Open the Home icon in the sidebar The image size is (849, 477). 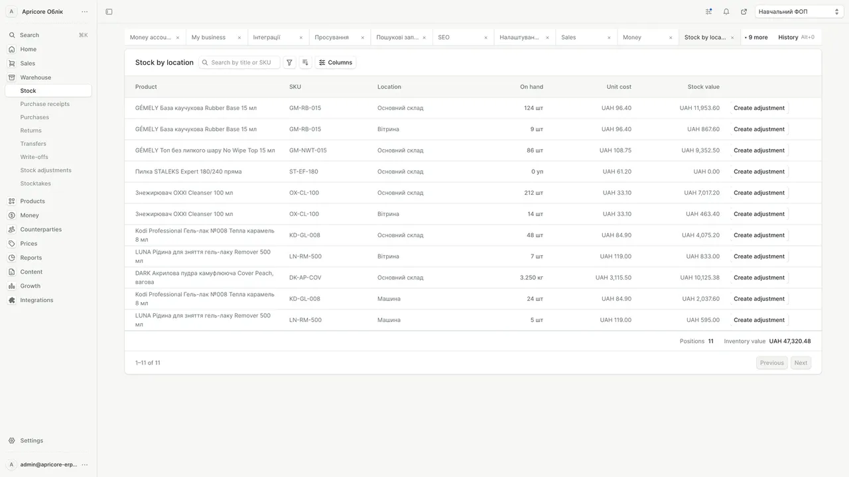pyautogui.click(x=12, y=49)
